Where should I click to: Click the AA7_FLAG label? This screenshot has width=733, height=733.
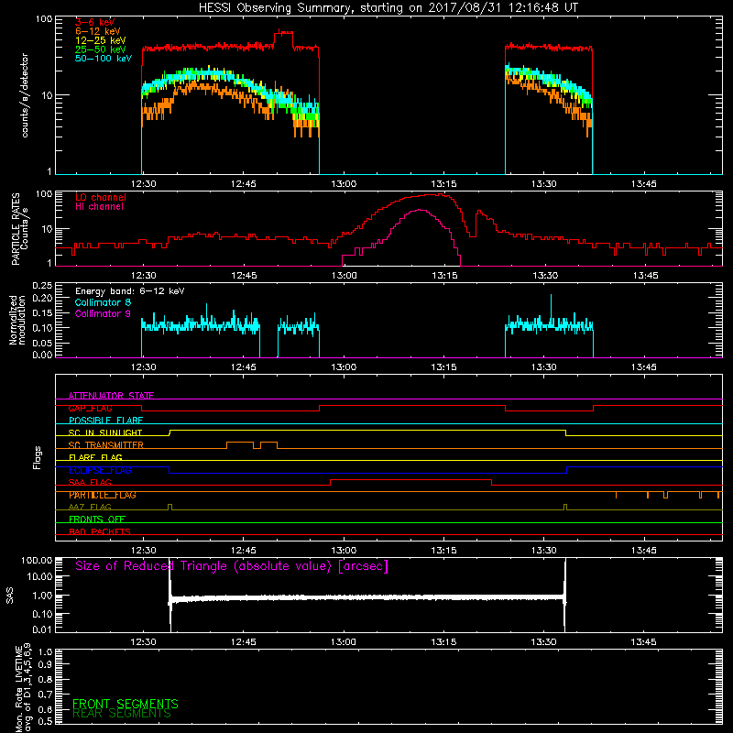[90, 507]
